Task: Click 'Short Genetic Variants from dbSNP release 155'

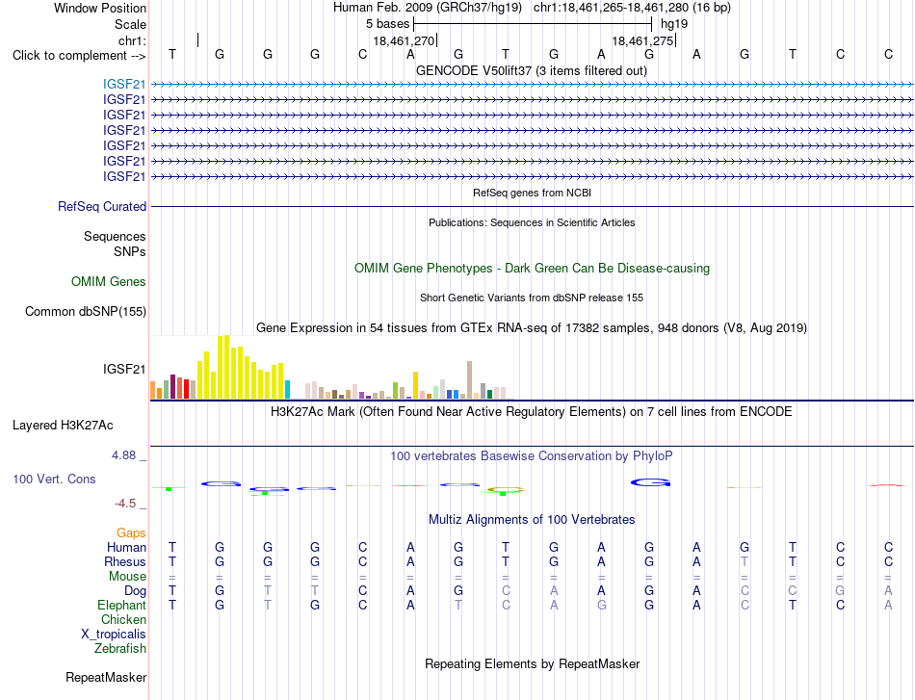Action: click(x=532, y=298)
